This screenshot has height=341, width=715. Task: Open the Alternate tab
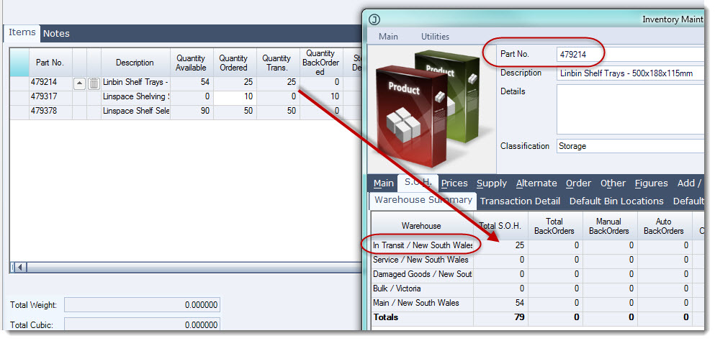536,183
